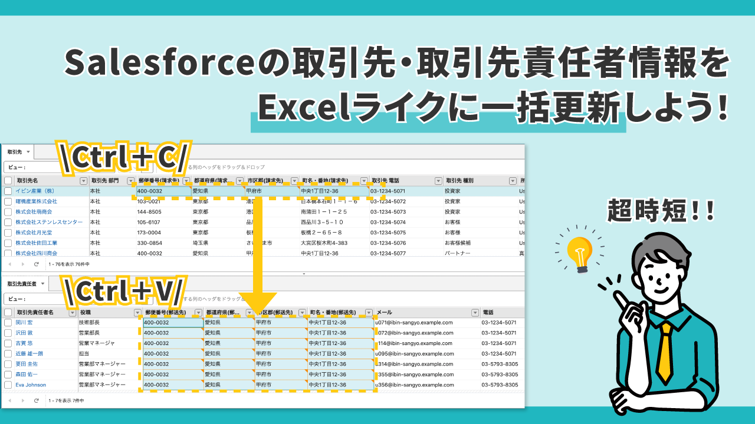Click the 400-0032 postal code cell for 沢田 敦
755x424 pixels.
[172, 333]
